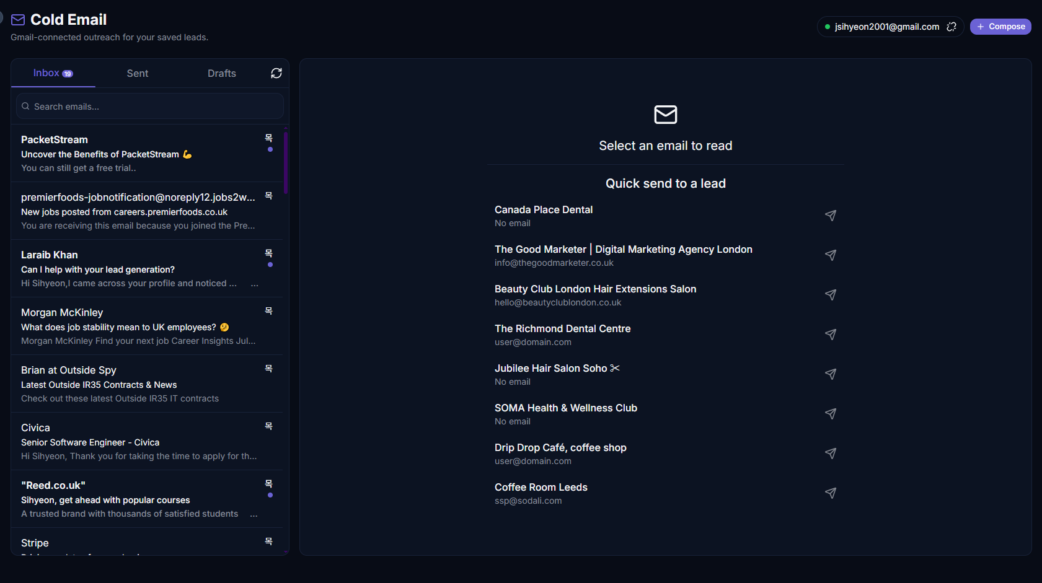
Task: Click the email list scrollbar
Action: pyautogui.click(x=286, y=162)
